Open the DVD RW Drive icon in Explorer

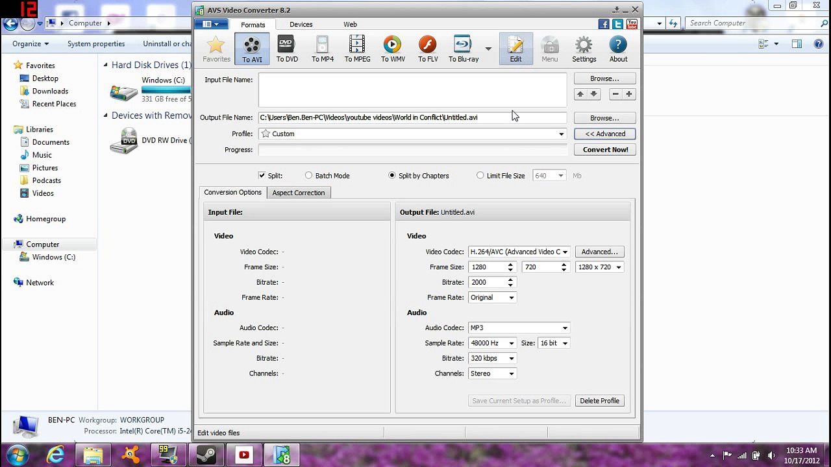click(x=123, y=140)
